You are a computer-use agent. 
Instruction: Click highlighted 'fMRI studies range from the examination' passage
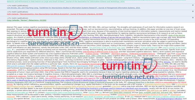86,70
